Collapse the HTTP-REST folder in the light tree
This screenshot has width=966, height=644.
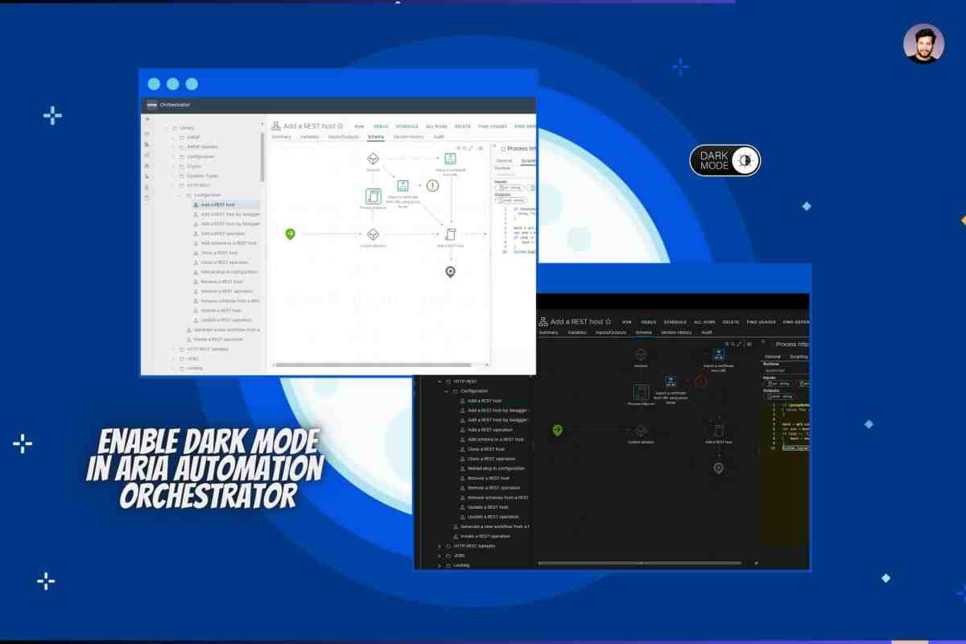pyautogui.click(x=172, y=185)
